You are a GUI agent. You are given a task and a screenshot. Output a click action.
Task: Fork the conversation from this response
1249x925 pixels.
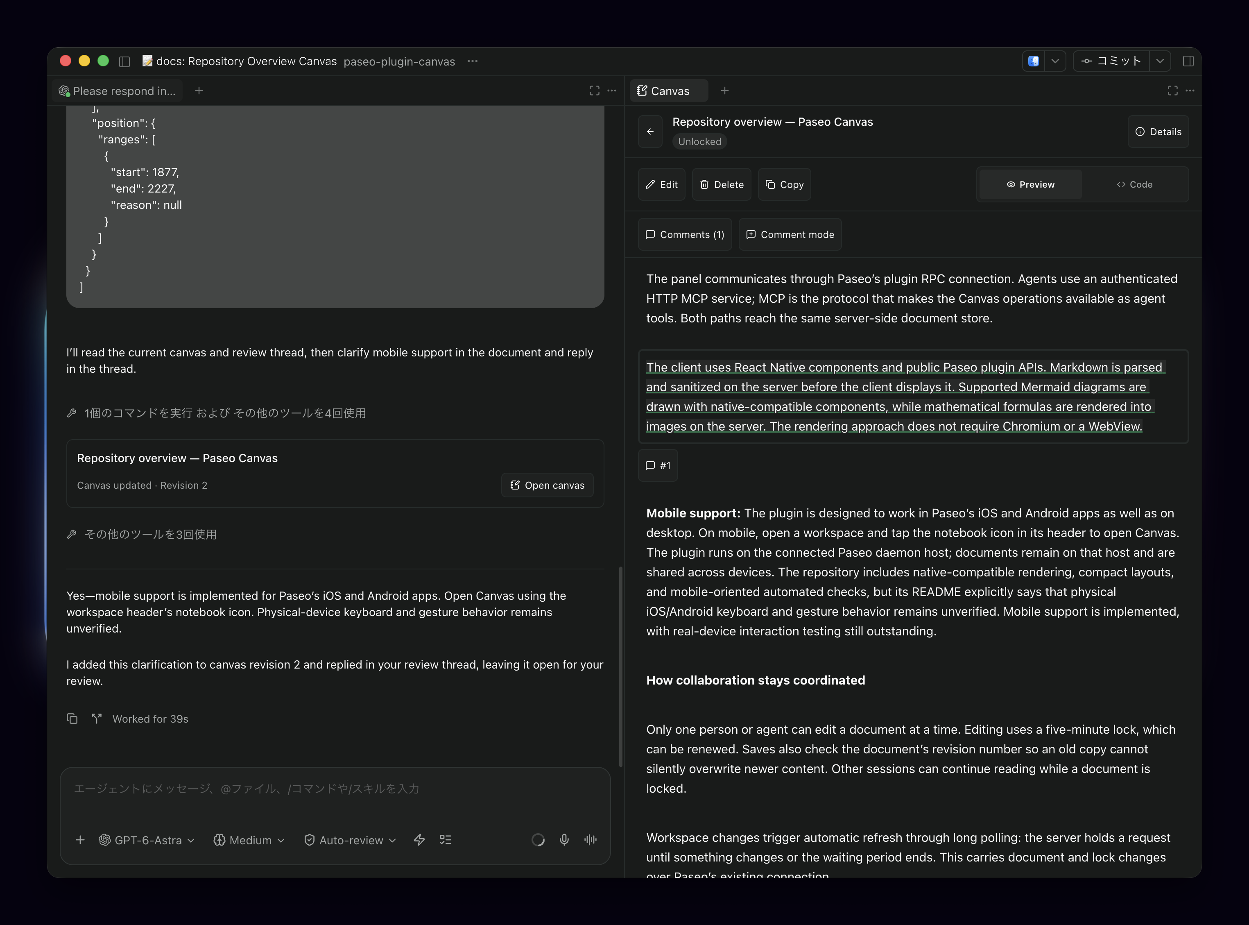coord(96,719)
